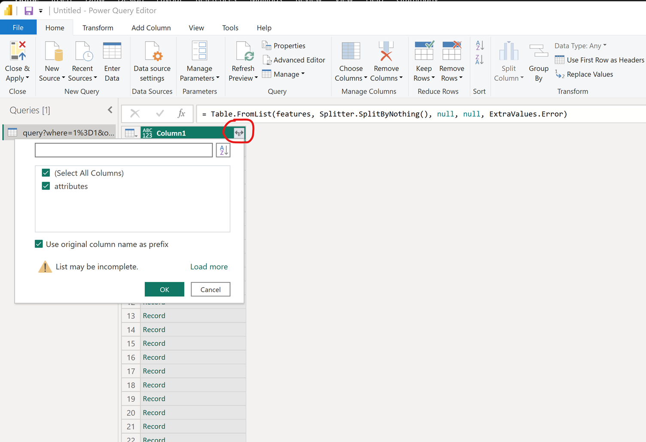Click the search box in column popup

click(x=124, y=150)
